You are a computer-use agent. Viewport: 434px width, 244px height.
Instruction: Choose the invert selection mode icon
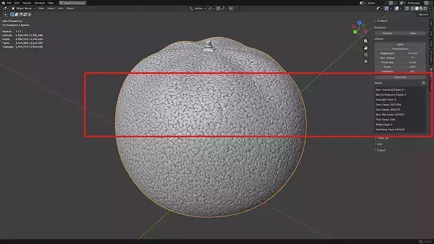point(25,14)
